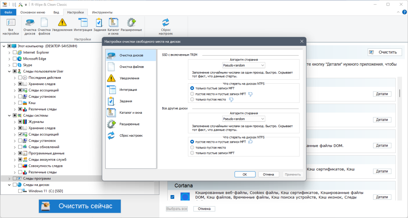Select Сброс настроек in dialog sidebar

coord(131,136)
